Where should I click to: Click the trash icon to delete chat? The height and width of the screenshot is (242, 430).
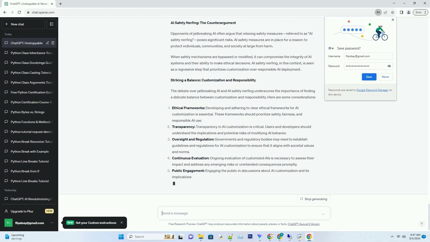pos(53,43)
